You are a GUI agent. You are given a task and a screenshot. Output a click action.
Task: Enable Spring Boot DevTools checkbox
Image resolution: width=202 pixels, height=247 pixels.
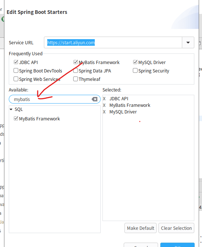(16, 71)
